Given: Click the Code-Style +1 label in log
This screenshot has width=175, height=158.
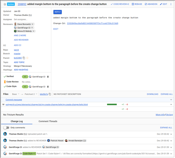Looking at the screenshot, I should 29,154.
